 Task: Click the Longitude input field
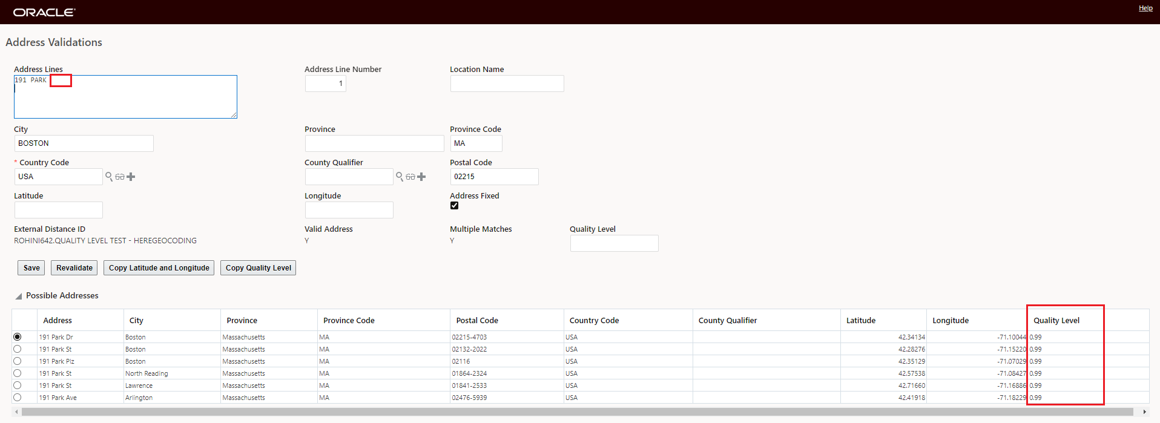[349, 210]
